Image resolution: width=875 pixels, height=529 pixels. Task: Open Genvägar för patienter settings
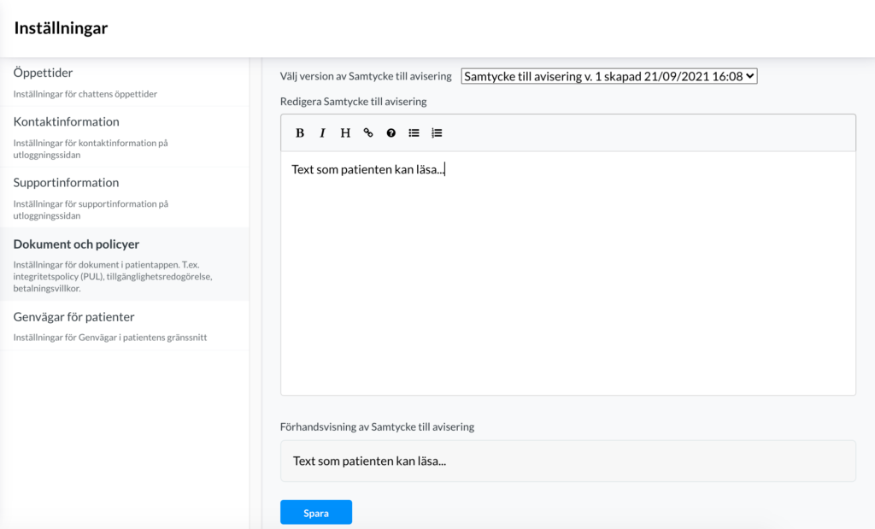(x=125, y=326)
